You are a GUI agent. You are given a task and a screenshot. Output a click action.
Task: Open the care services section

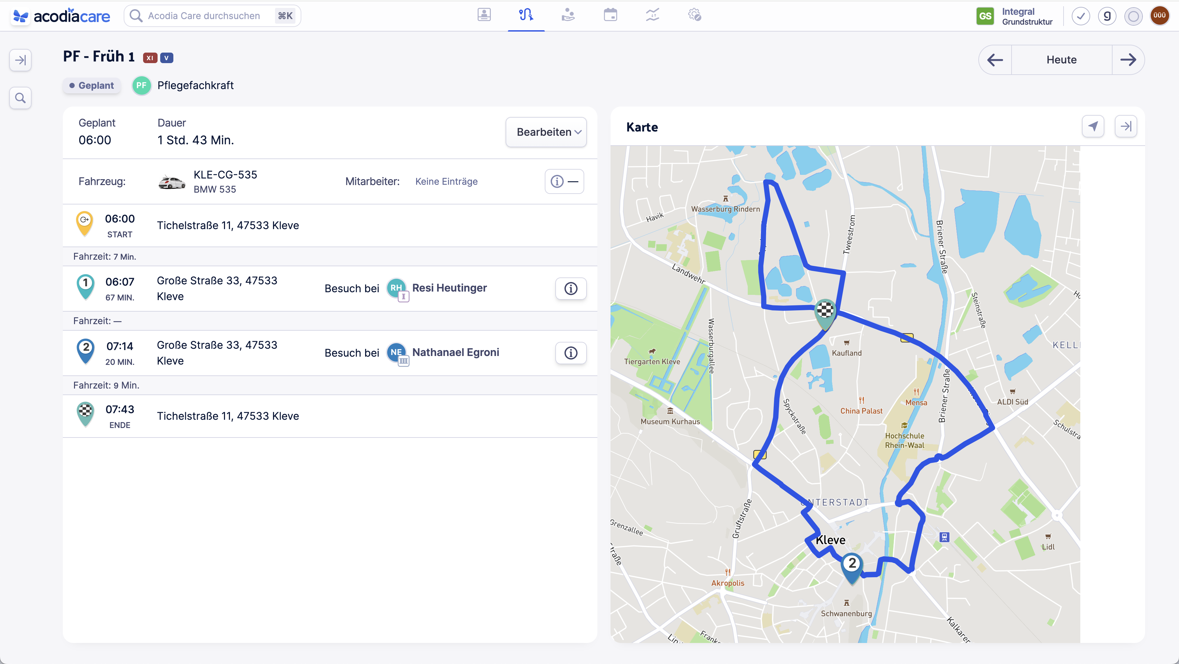(x=568, y=15)
